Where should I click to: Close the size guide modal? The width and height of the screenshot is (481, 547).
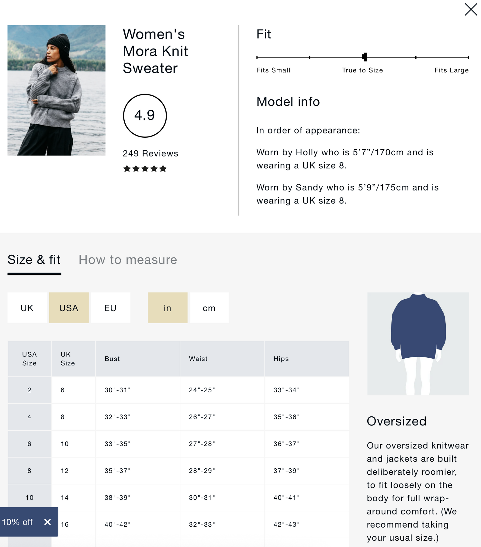click(x=471, y=9)
